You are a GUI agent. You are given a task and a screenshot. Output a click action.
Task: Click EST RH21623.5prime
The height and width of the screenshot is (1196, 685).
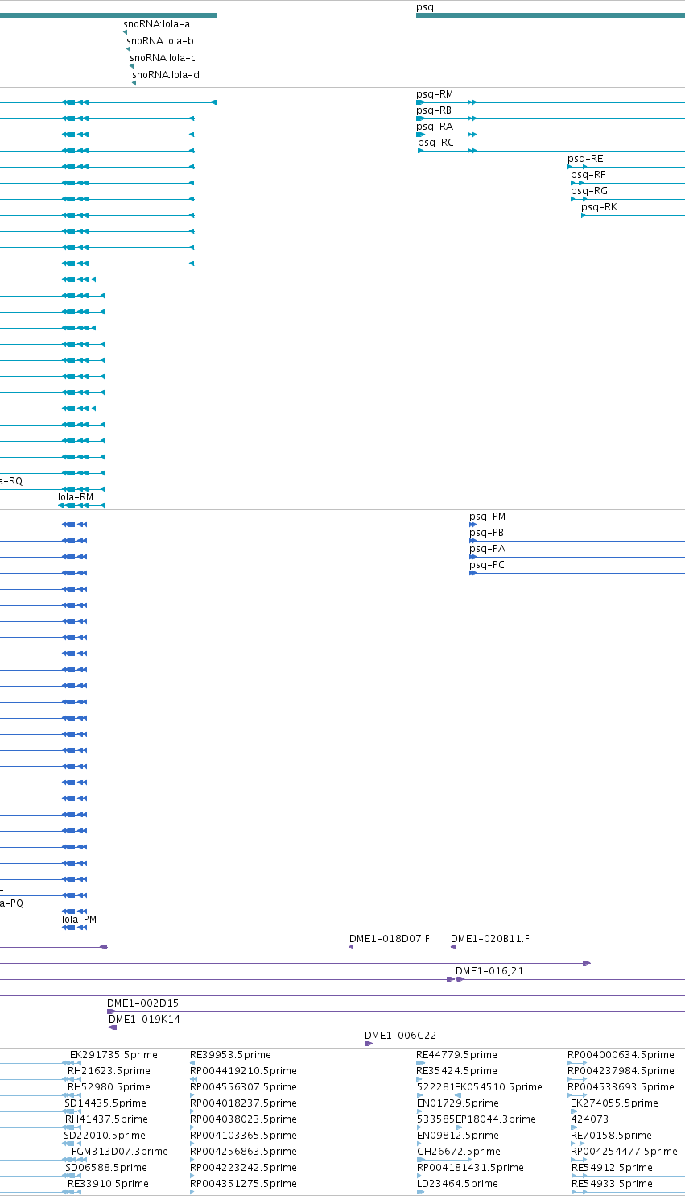109,1071
